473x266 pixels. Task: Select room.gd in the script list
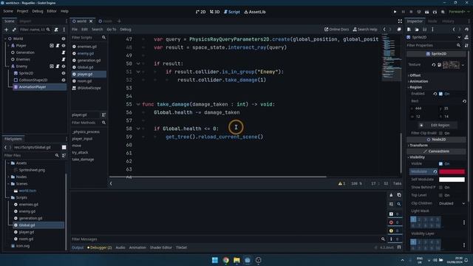click(84, 81)
